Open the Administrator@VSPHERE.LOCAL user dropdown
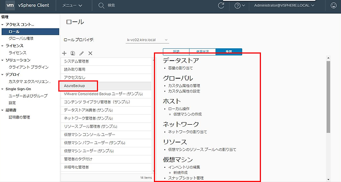This screenshot has width=341, height=182. pos(284,5)
